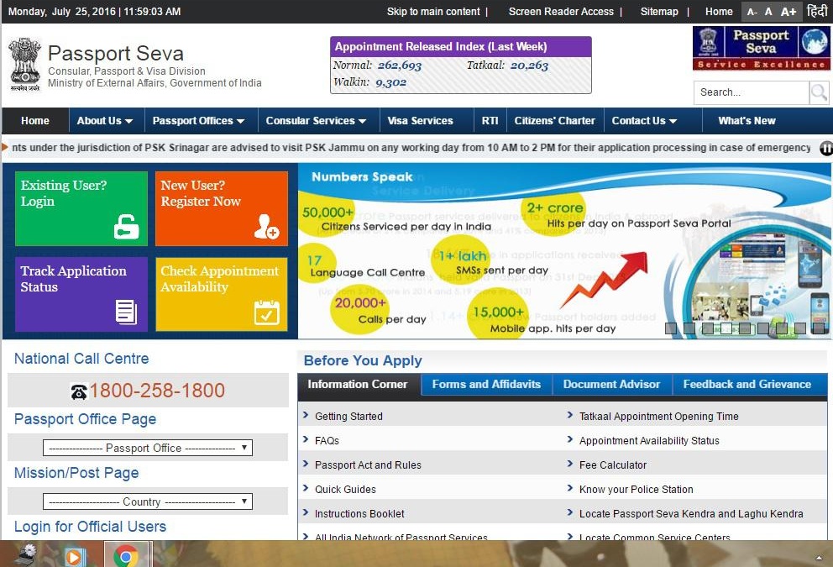
Task: Click the Getting Started link
Action: coord(348,416)
